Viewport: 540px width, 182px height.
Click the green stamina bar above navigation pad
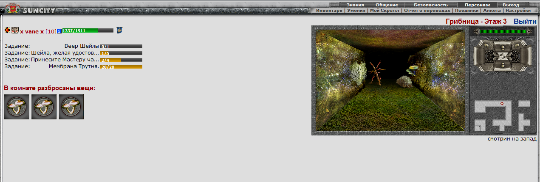coord(502,31)
